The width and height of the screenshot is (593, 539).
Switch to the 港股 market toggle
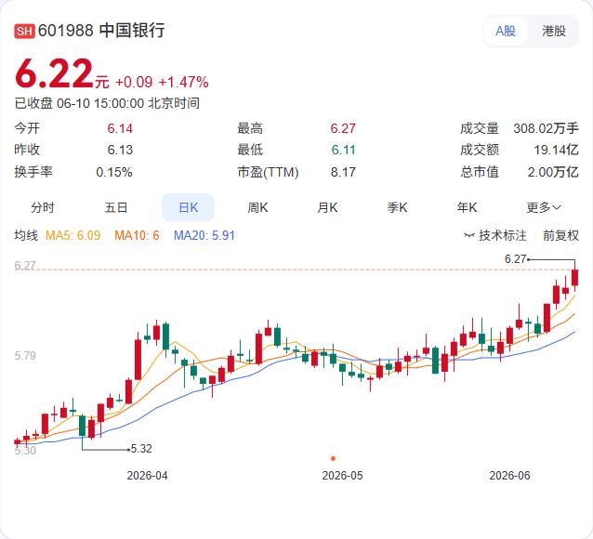tap(554, 31)
